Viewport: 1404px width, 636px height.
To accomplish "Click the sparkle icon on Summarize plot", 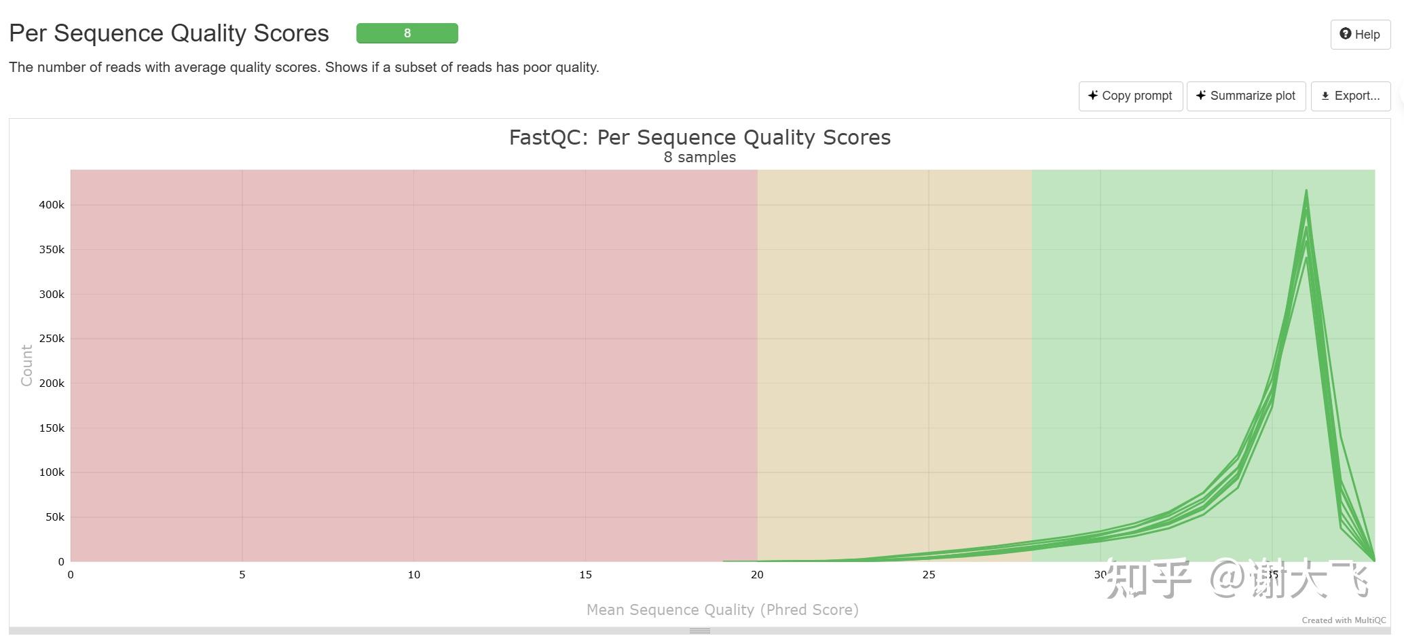I will click(x=1201, y=96).
